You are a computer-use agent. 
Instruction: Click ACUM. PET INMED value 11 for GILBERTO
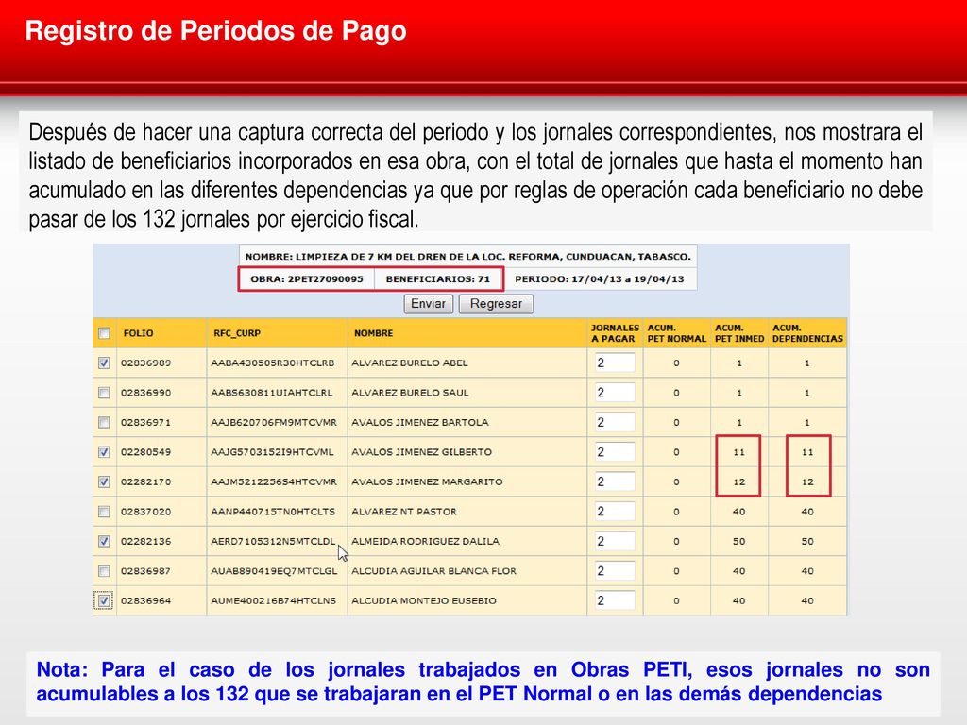(738, 452)
